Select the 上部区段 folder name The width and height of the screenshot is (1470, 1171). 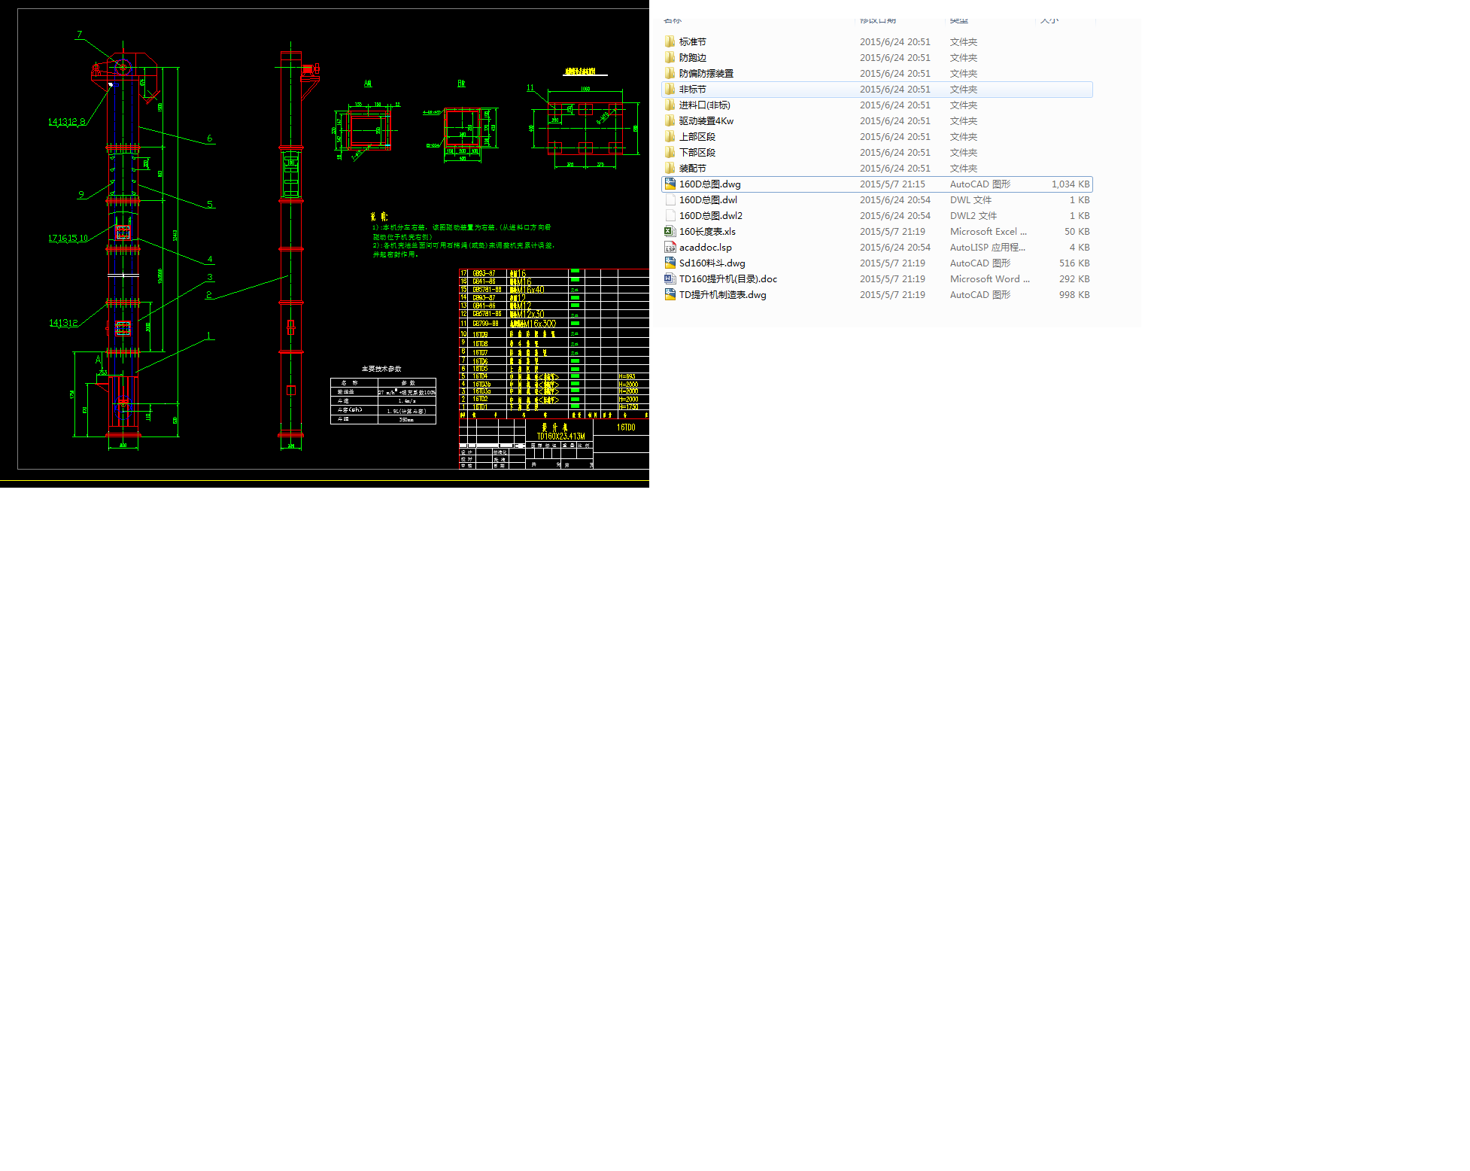[697, 136]
